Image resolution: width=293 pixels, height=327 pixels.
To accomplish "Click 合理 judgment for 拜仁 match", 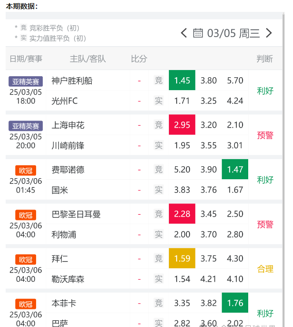I will click(x=265, y=269).
